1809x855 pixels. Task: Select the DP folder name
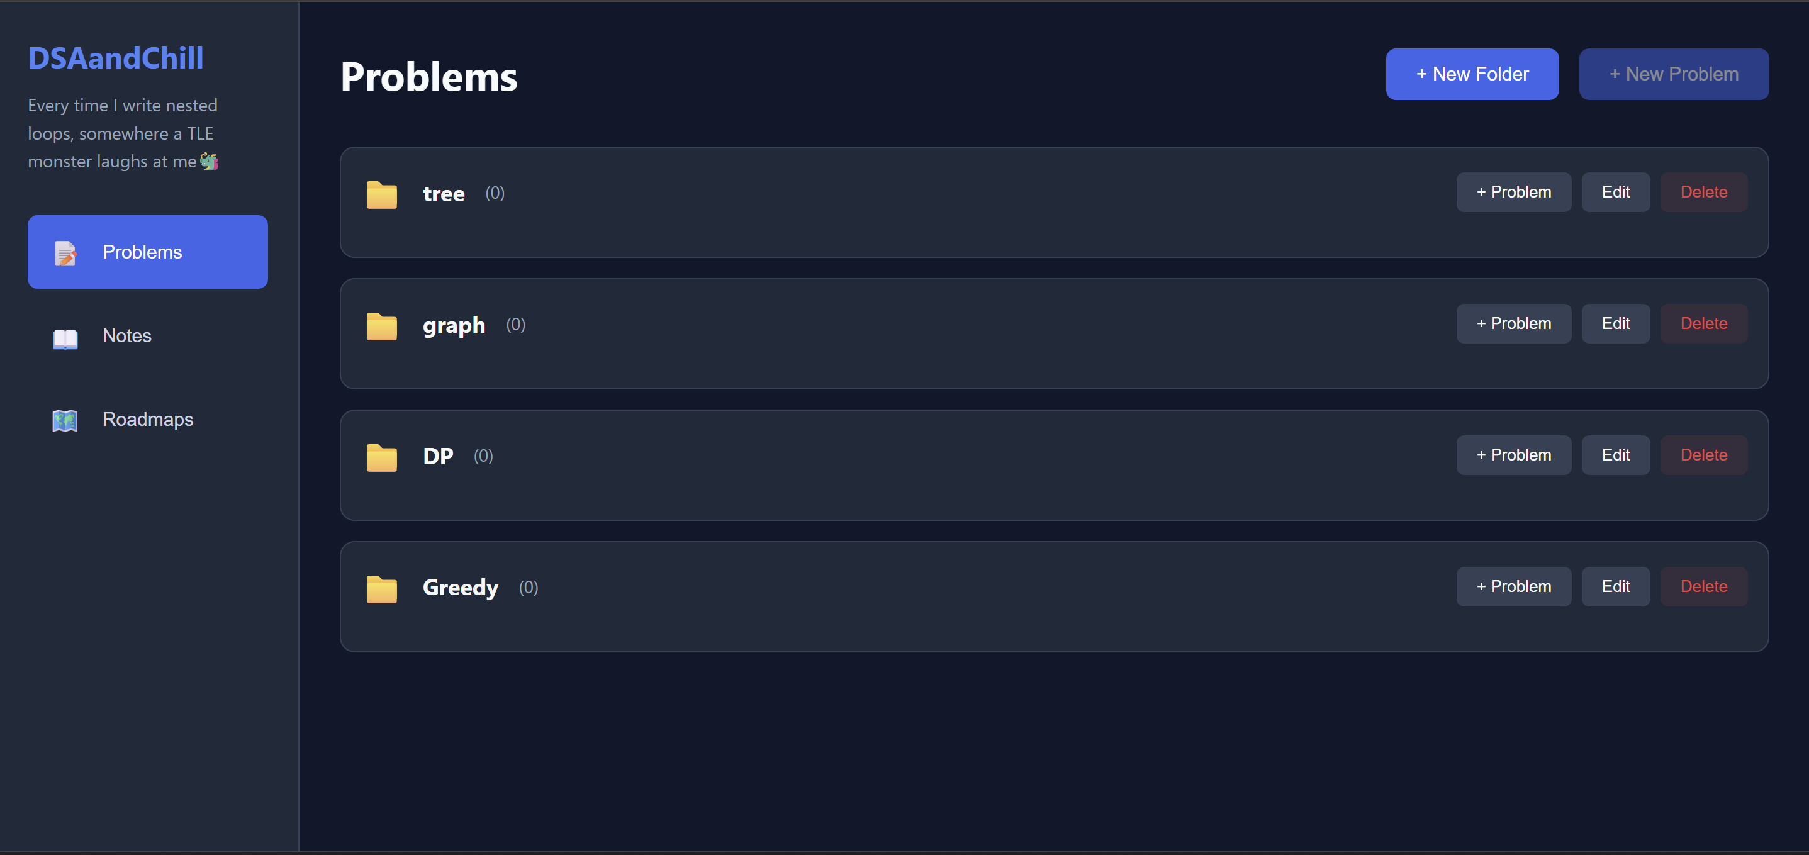coord(437,456)
